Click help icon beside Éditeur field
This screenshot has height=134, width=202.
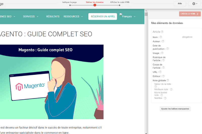[x=163, y=76]
